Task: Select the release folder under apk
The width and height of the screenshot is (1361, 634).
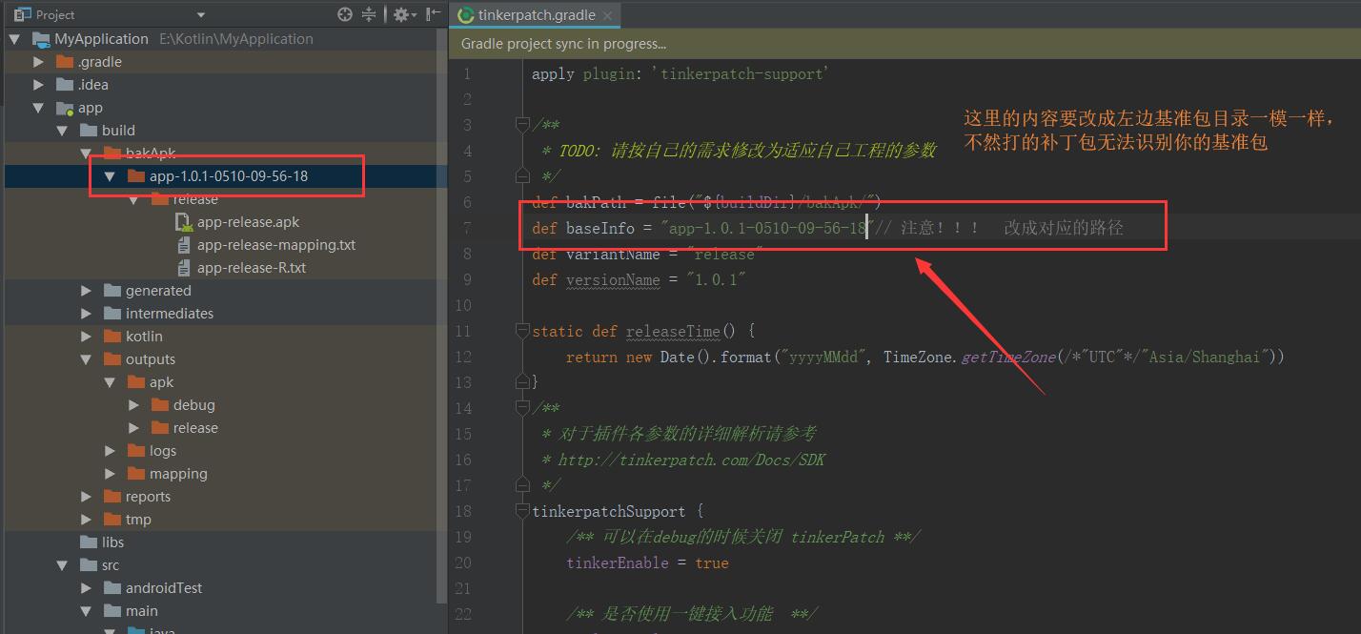Action: click(195, 428)
